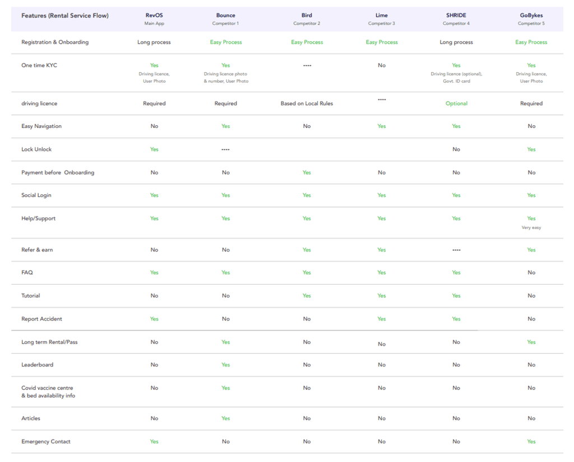Click RevOS 'Yes' in Lock Unlock row
The height and width of the screenshot is (462, 574).
pos(154,149)
